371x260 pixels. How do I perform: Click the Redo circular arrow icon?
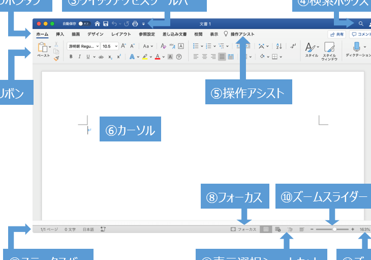127,24
